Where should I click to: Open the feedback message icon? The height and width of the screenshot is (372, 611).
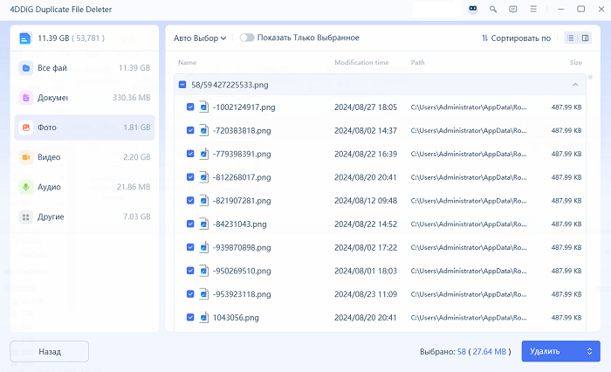512,9
